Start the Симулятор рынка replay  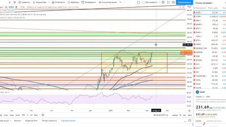[108, 2]
